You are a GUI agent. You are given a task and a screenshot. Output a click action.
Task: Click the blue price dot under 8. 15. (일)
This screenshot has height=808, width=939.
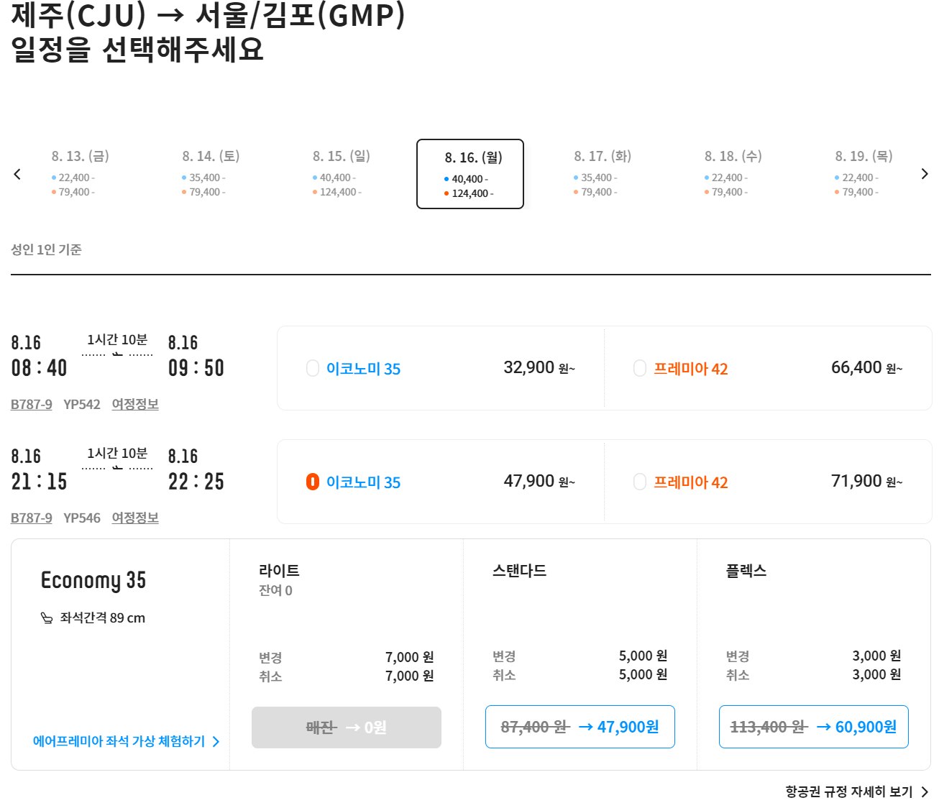point(313,177)
